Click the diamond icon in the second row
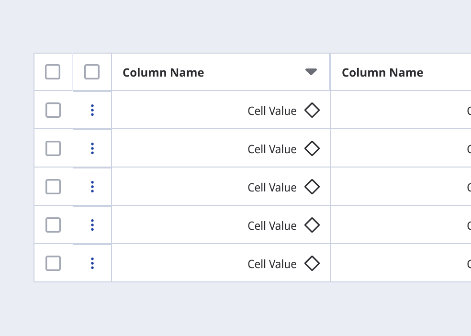This screenshot has width=471, height=336. tap(312, 148)
